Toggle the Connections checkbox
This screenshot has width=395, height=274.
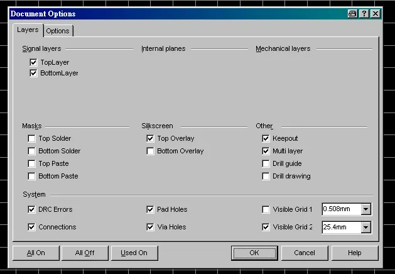tap(31, 227)
